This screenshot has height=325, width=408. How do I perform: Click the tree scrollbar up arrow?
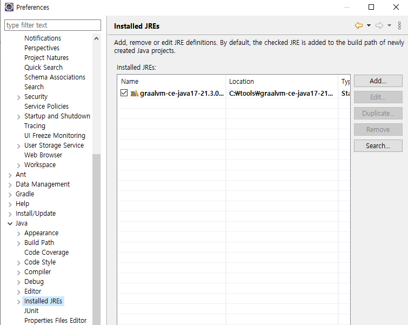[97, 38]
